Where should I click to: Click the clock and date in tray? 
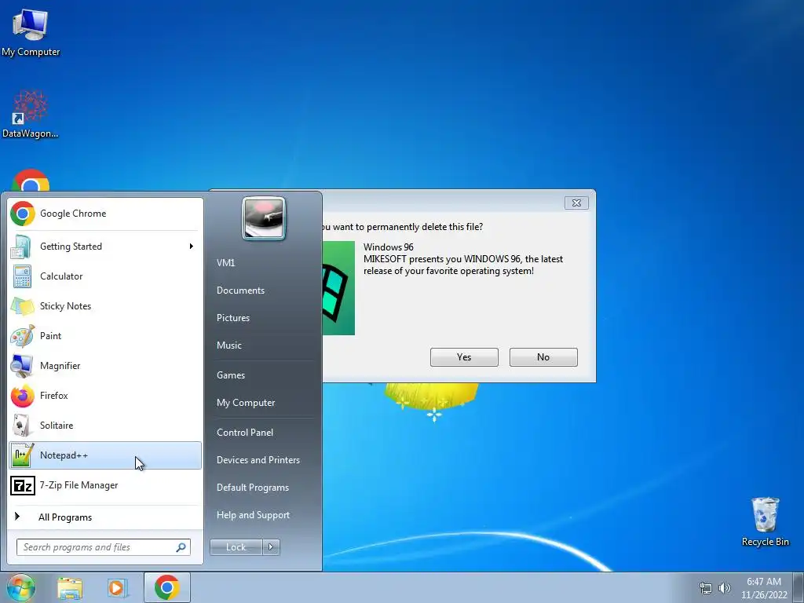[x=764, y=588]
